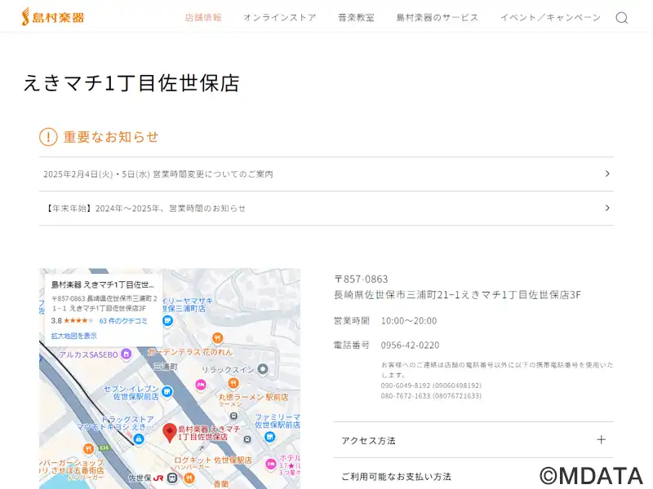Click the 3.8 star rating on map card
The width and height of the screenshot is (653, 489).
click(x=72, y=320)
